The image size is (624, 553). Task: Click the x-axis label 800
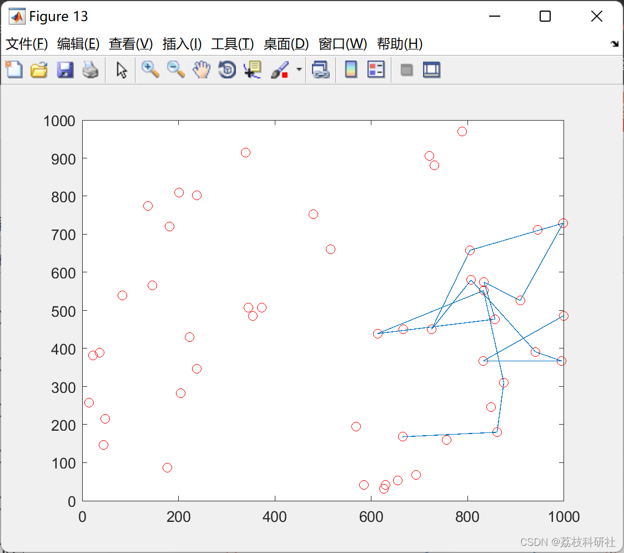(467, 517)
